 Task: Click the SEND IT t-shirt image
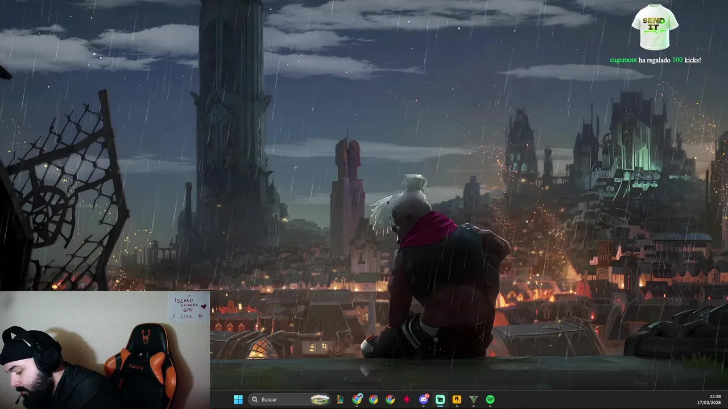pos(655,27)
